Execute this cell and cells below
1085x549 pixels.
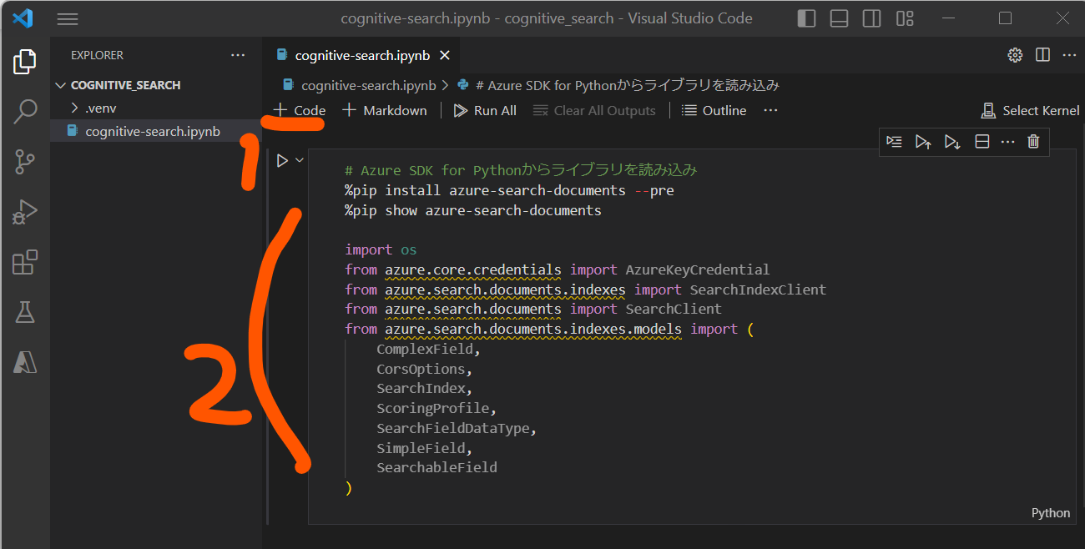tap(952, 142)
